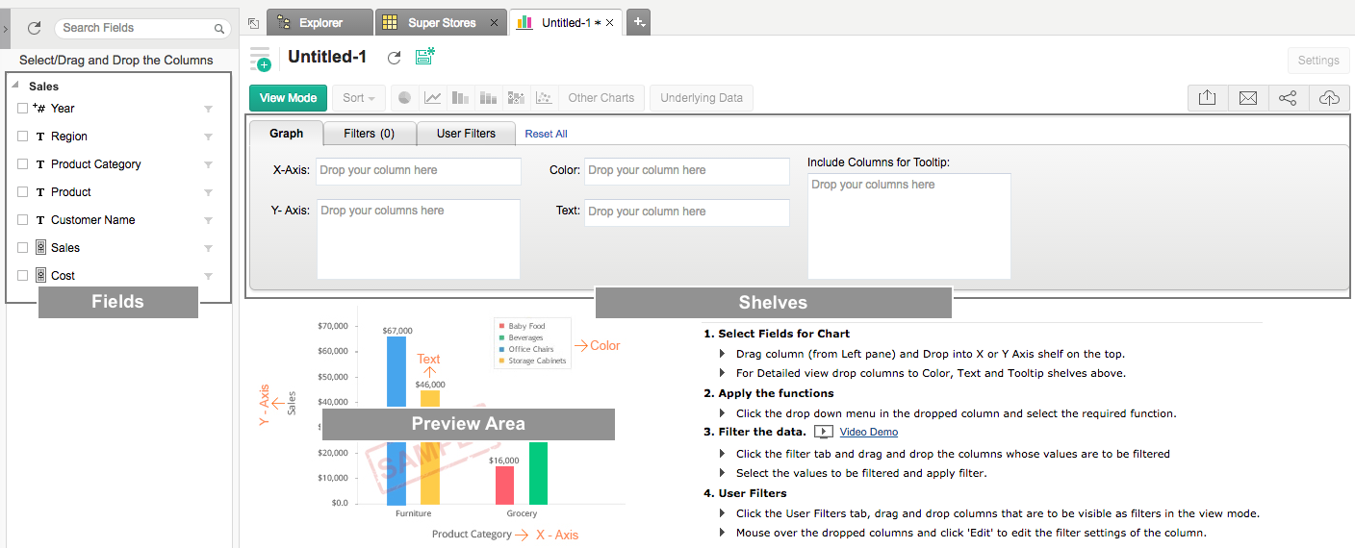Open the Sales column filter arrow
Image resolution: width=1355 pixels, height=548 pixels.
209,248
